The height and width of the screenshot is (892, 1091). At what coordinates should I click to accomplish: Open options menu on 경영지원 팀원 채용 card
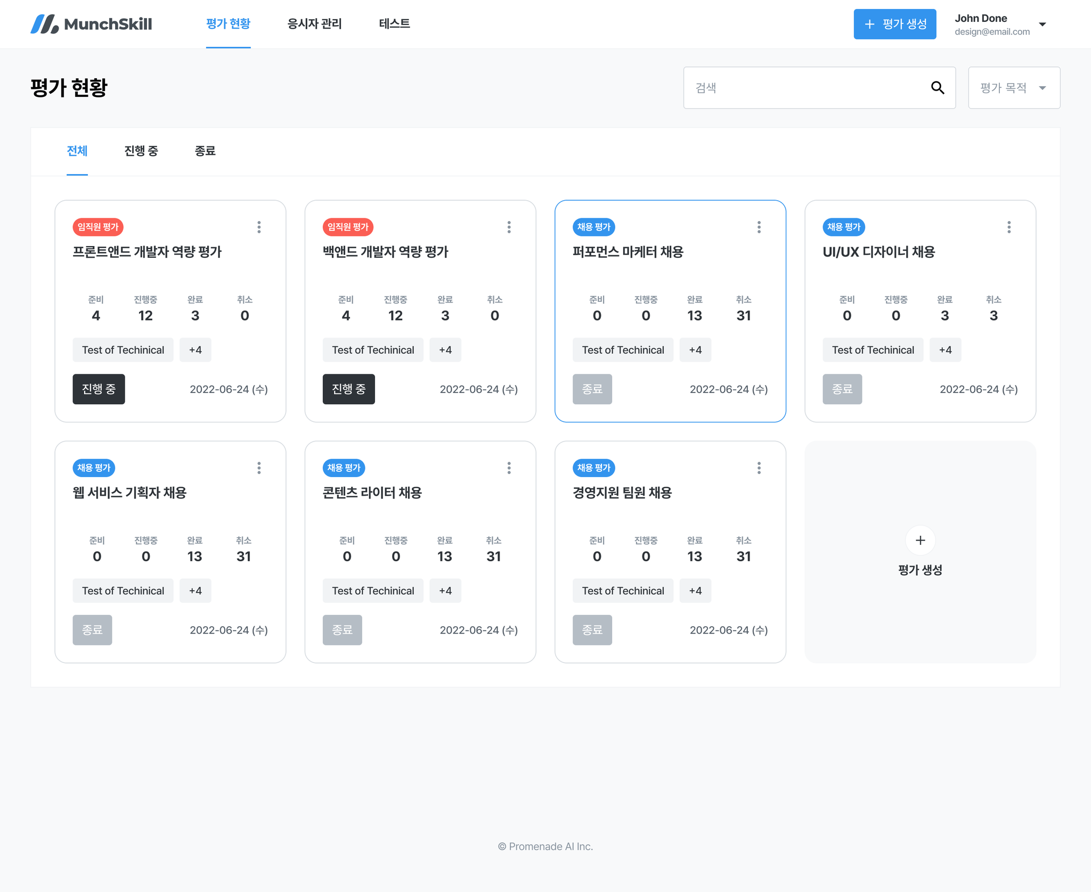(x=759, y=468)
